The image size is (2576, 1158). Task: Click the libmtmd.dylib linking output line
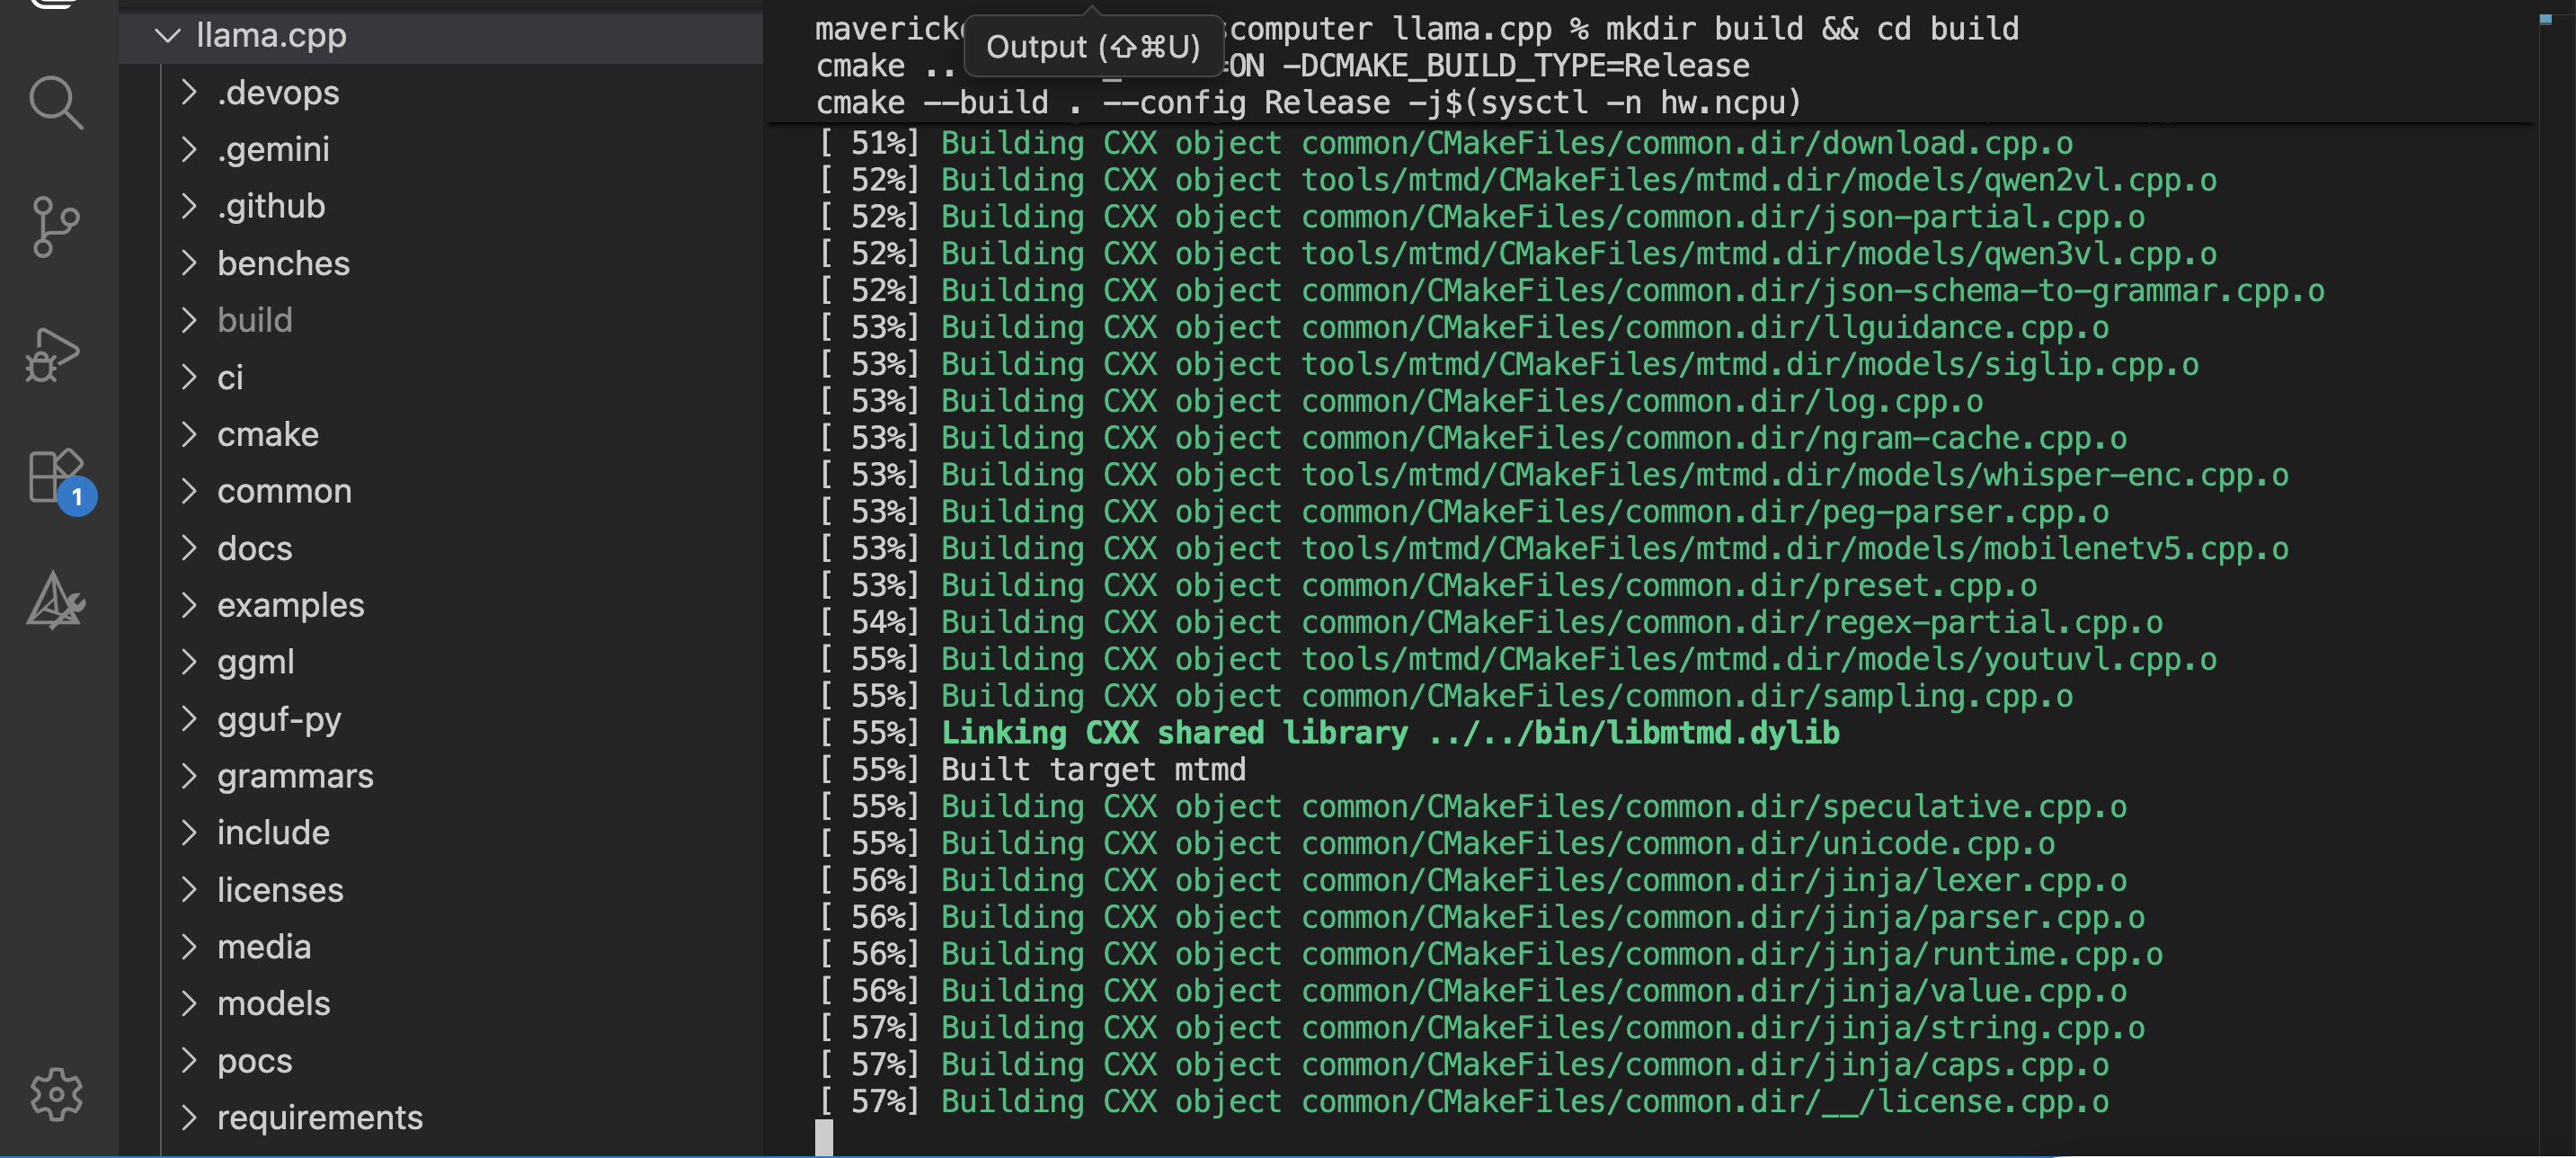1390,733
